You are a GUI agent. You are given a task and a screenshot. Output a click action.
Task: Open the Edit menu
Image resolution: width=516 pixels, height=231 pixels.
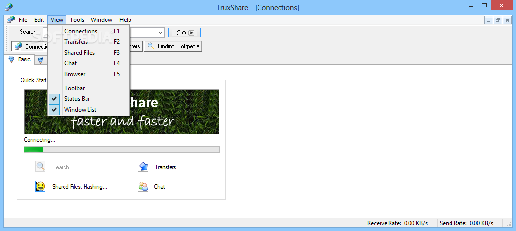(x=39, y=19)
